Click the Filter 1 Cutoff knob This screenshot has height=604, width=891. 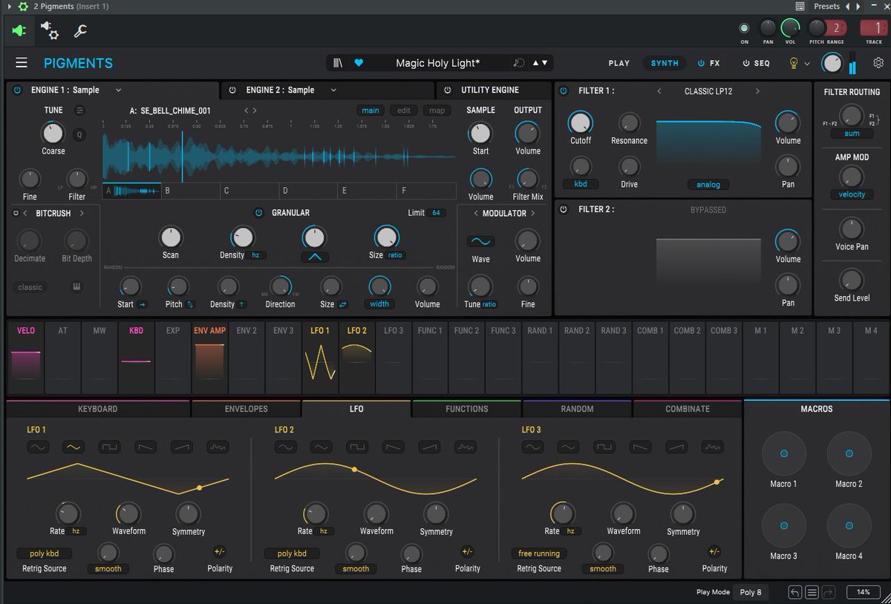(581, 122)
